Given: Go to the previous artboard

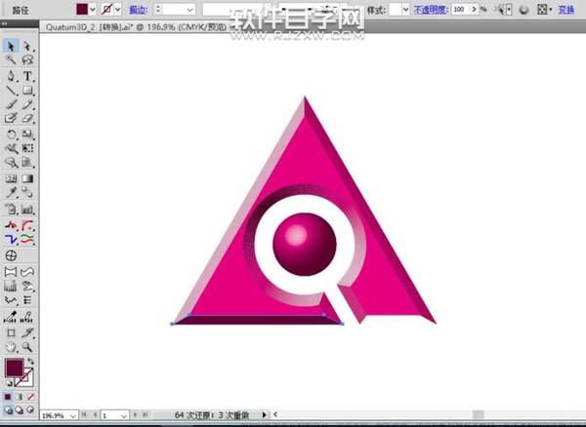Looking at the screenshot, I should pyautogui.click(x=95, y=414).
